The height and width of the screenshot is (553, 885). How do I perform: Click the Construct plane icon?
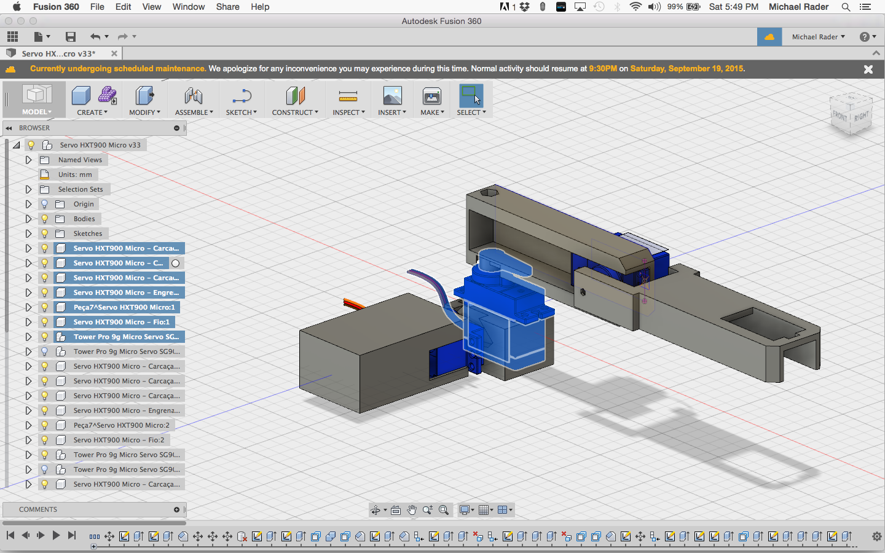295,96
